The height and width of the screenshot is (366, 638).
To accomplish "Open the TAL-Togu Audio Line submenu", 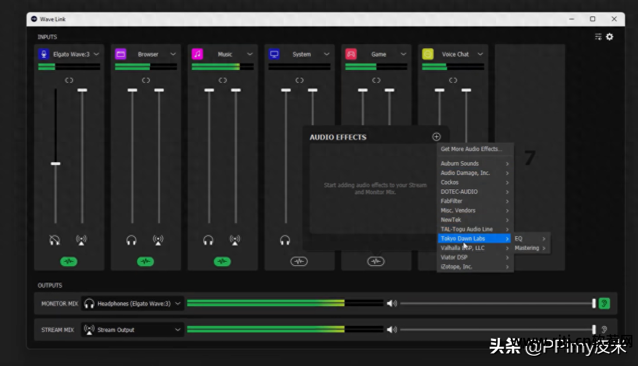I will [x=475, y=229].
